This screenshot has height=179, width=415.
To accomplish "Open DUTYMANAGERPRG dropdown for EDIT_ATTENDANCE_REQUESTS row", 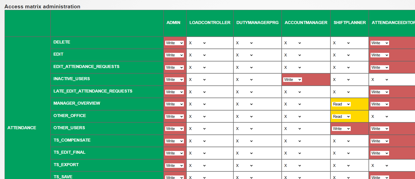I will click(244, 68).
